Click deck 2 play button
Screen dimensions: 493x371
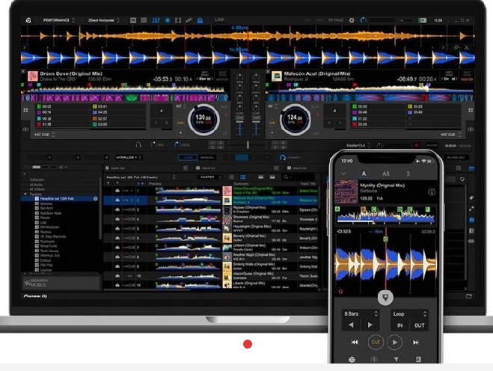272,132
